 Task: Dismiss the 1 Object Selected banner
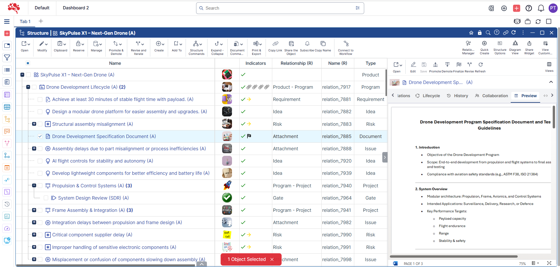[272, 259]
